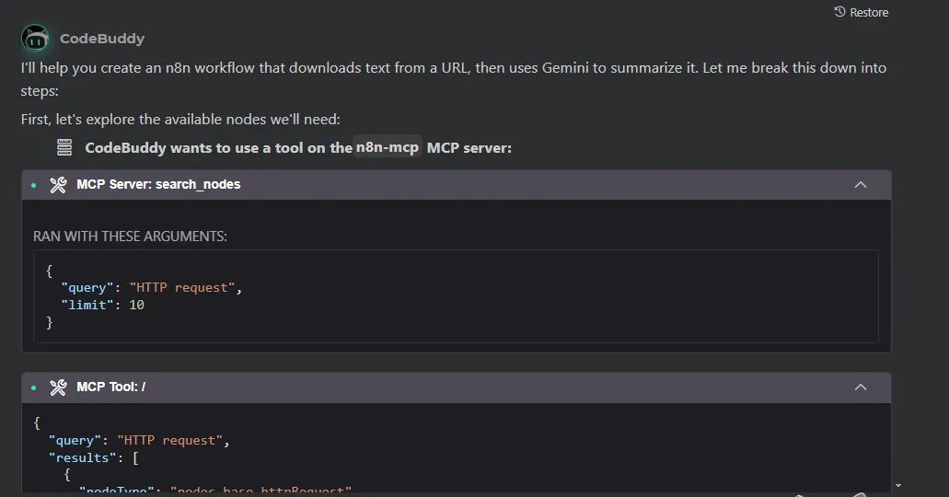Viewport: 949px width, 497px height.
Task: Click scroll-down arrow at bottom of scrollbar
Action: pyautogui.click(x=898, y=485)
